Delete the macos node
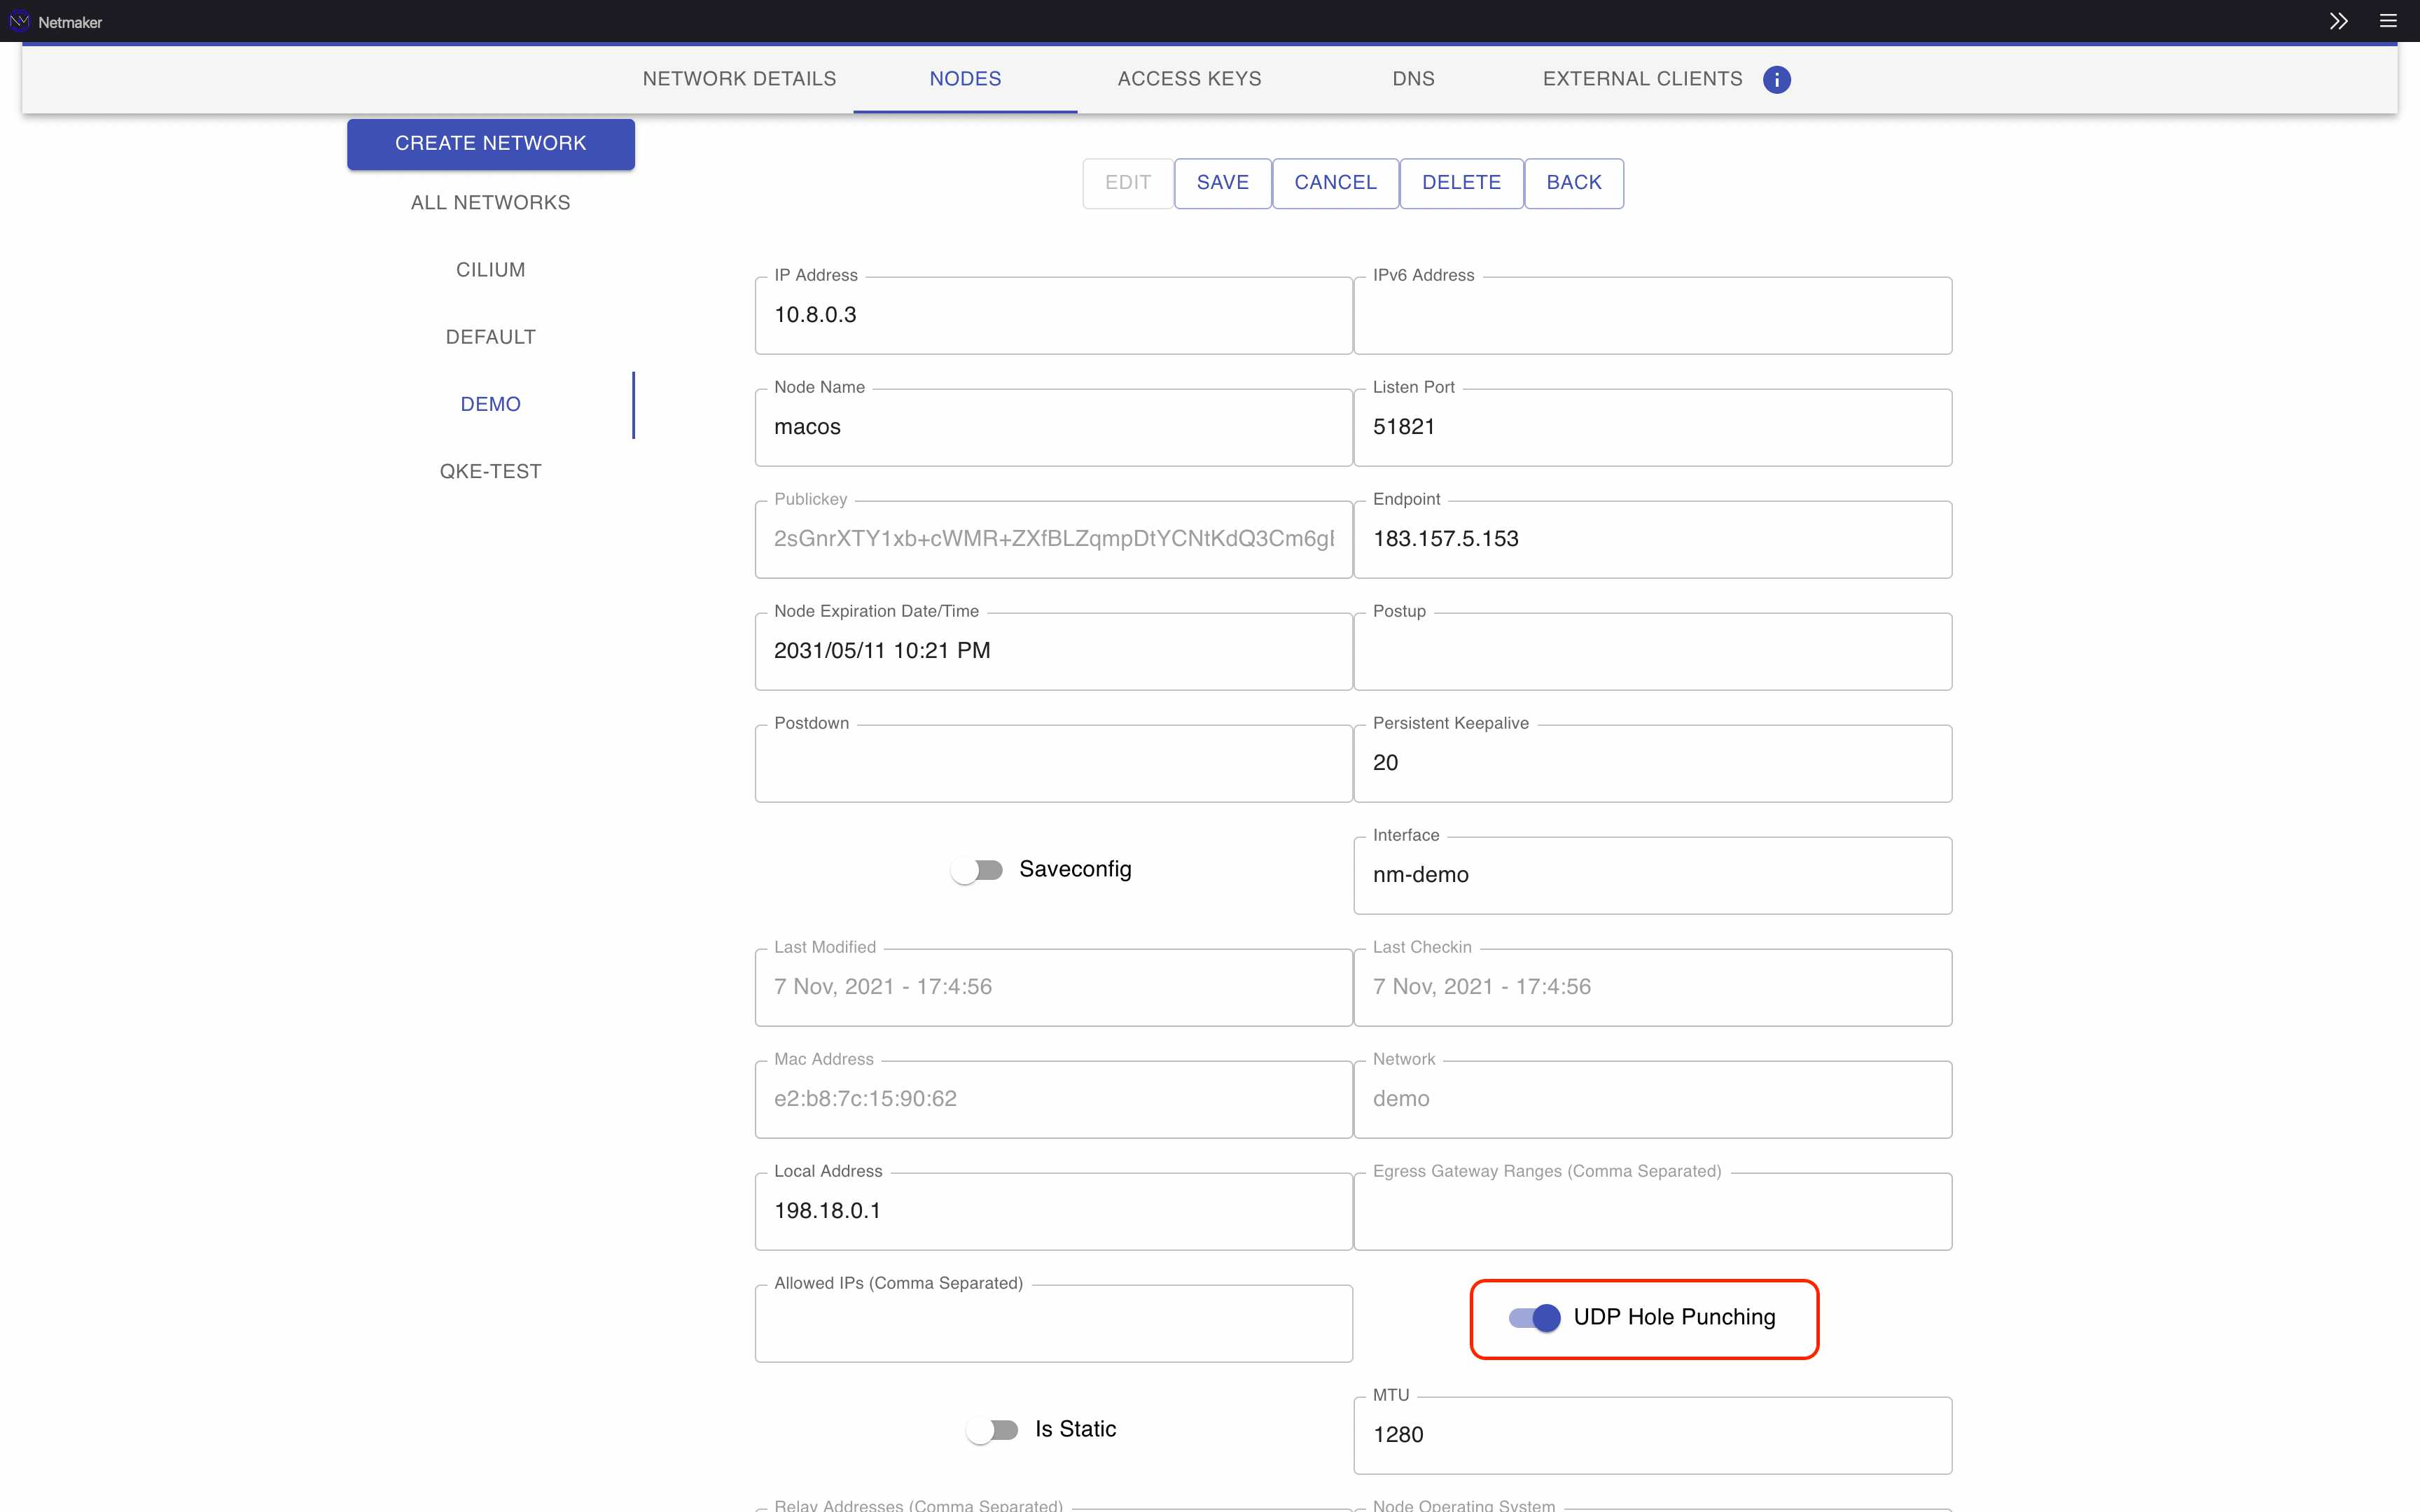 (x=1460, y=183)
